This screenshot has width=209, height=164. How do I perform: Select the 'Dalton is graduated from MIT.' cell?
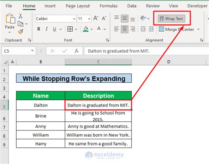98,105
